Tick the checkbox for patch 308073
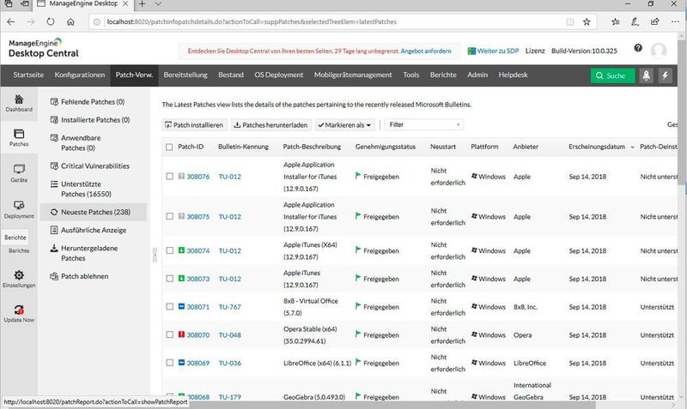Viewport: 687px width, 409px height. pyautogui.click(x=169, y=278)
